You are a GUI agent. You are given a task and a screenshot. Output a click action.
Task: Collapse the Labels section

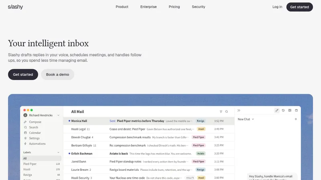coord(58,152)
